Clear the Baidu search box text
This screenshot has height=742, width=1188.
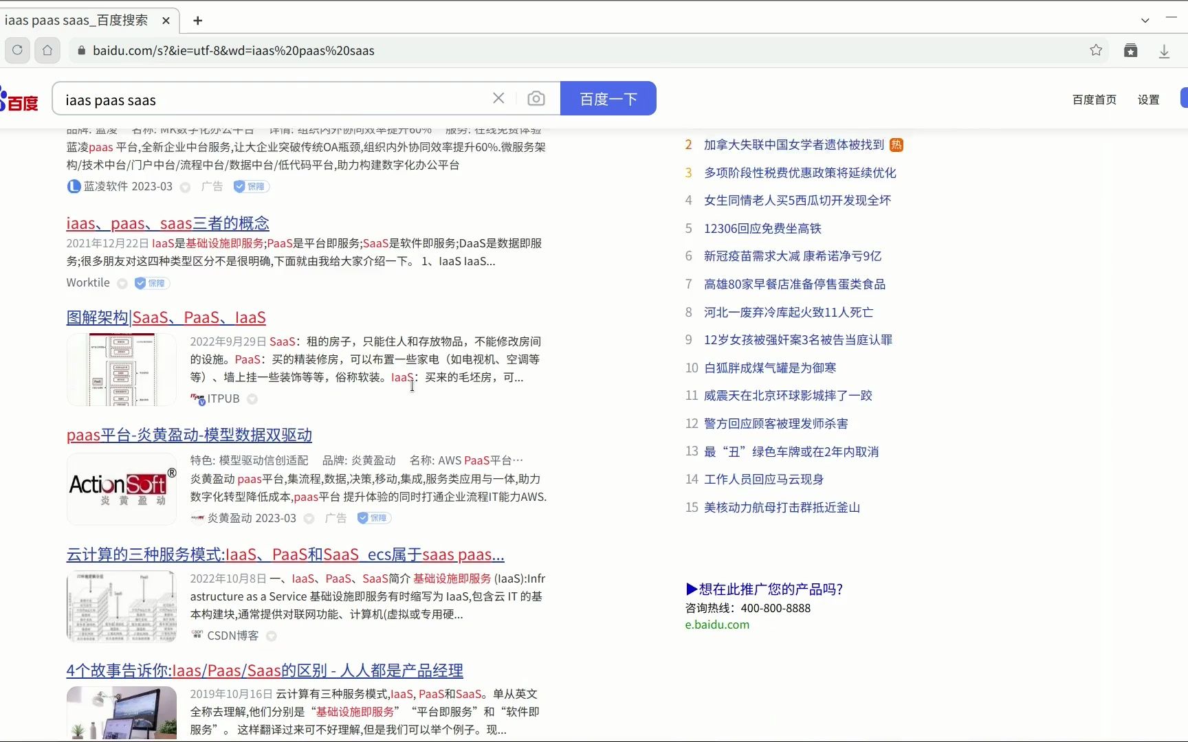498,98
